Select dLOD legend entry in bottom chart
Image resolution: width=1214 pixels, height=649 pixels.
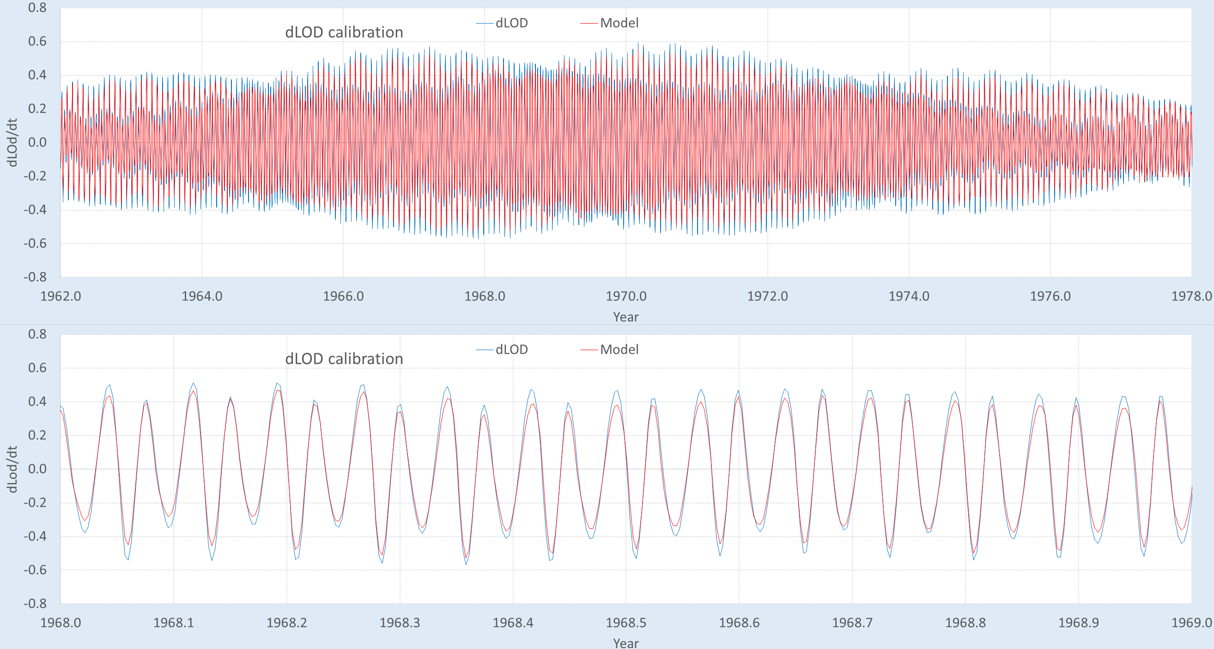pyautogui.click(x=511, y=349)
